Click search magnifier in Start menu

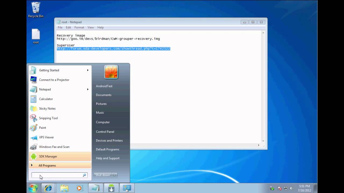84,175
